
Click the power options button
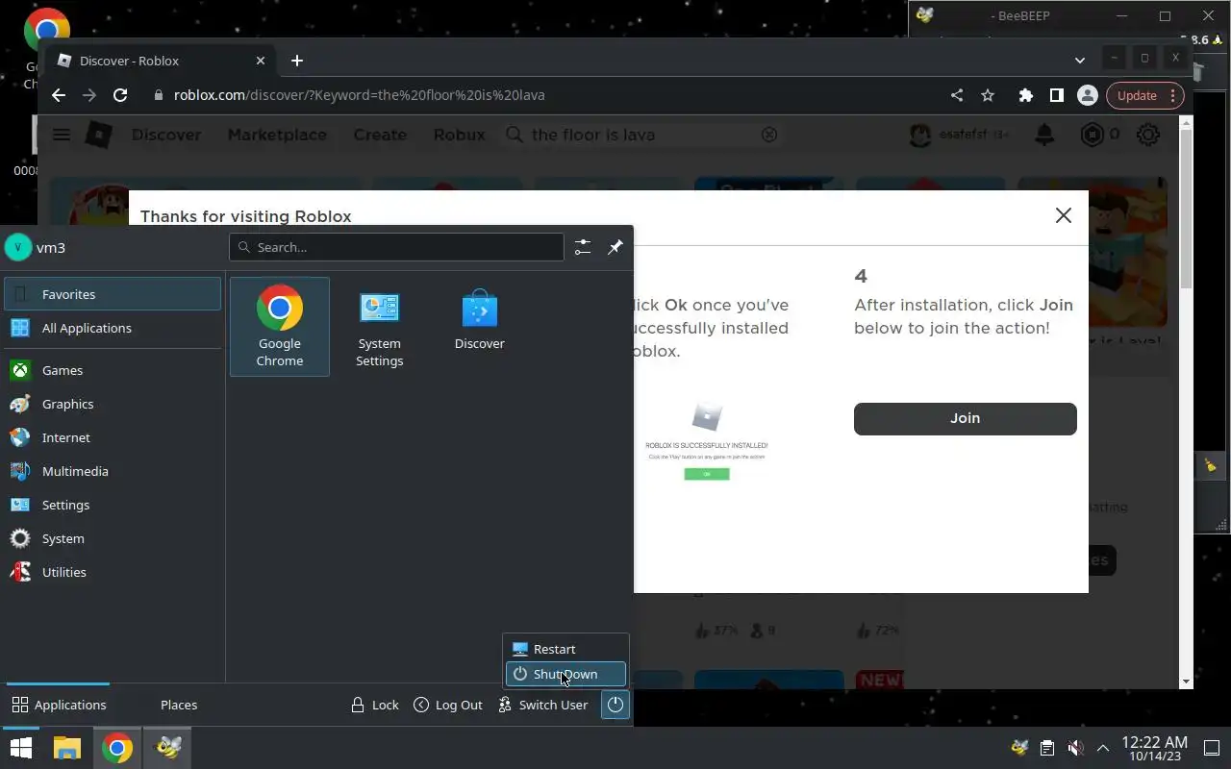[x=615, y=705]
